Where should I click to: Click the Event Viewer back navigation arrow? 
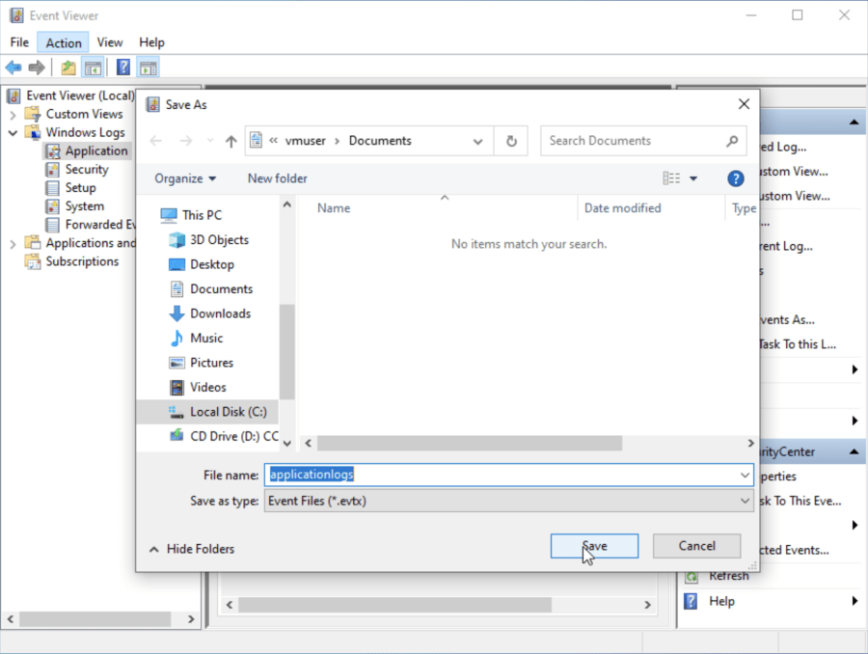(x=13, y=67)
